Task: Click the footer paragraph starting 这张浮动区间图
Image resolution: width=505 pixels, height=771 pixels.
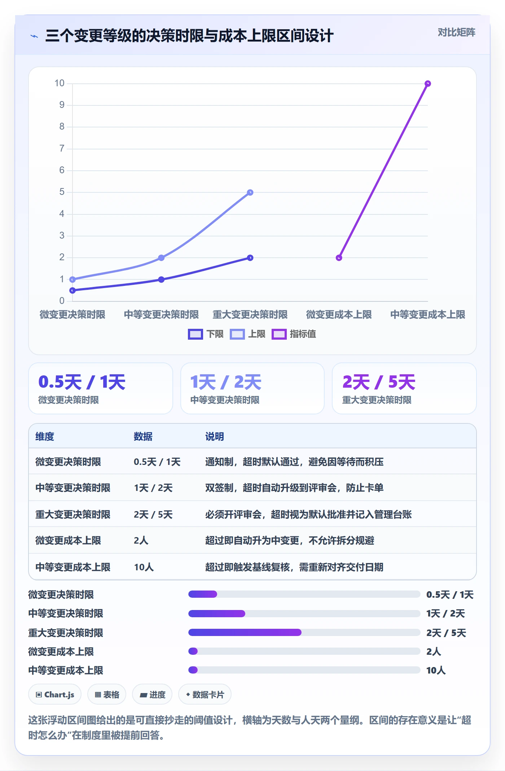Action: (250, 727)
